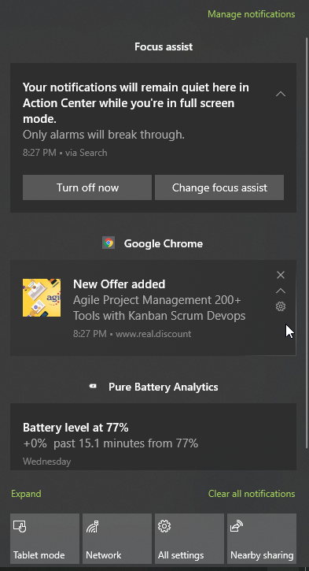The height and width of the screenshot is (571, 309).
Task: Click the Google Chrome icon in header
Action: (x=109, y=243)
